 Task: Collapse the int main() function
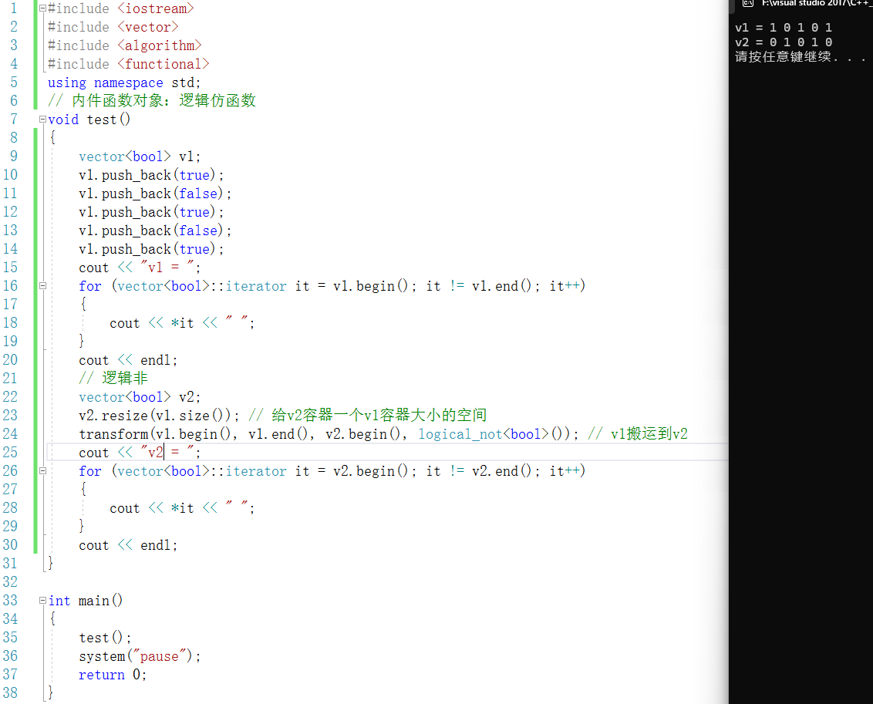[42, 601]
